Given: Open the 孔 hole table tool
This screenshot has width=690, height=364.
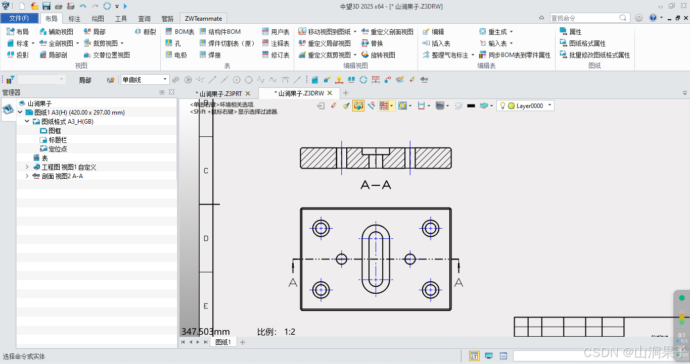Looking at the screenshot, I should point(173,43).
